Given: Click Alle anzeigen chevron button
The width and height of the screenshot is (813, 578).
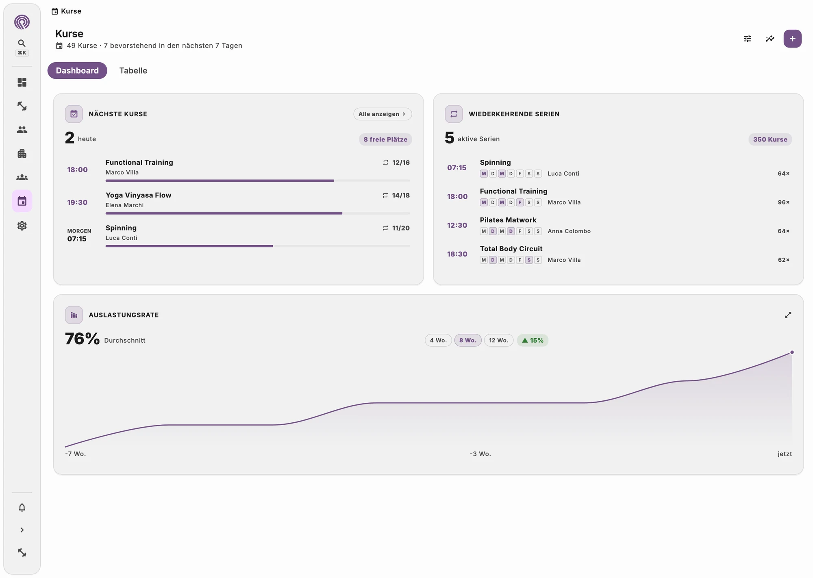Looking at the screenshot, I should point(383,114).
